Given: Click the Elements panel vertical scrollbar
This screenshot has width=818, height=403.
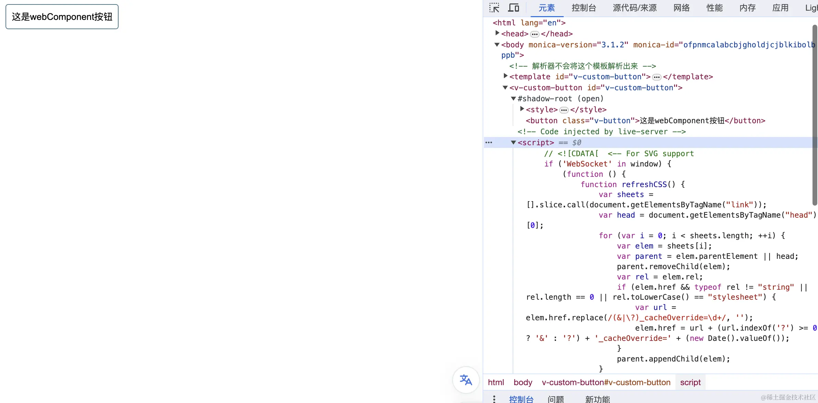Looking at the screenshot, I should tap(814, 115).
